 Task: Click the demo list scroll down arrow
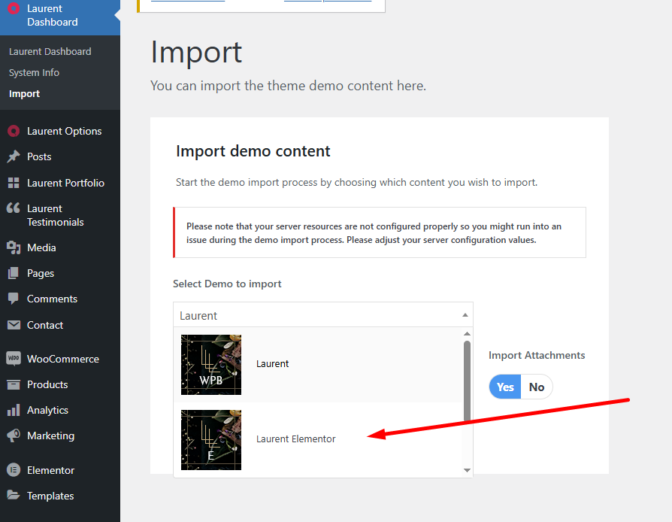(x=467, y=471)
